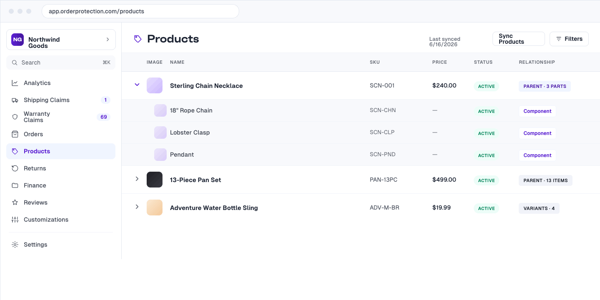Click the RELATIONSHIP column header
Screen dimensions: 600x300
pos(537,62)
